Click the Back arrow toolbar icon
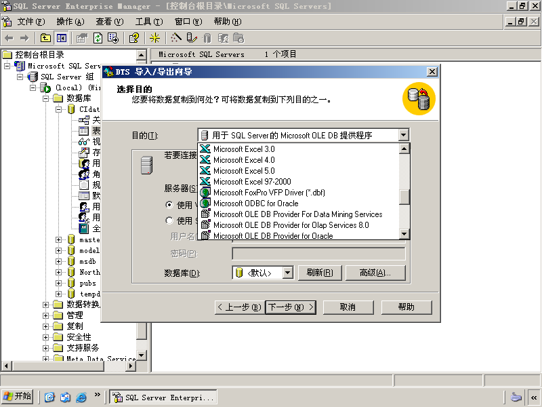This screenshot has width=542, height=407. coord(9,38)
